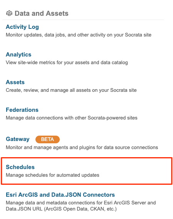Click the orange BETA badge beside Gateway
This screenshot has width=173, height=219.
[47, 139]
